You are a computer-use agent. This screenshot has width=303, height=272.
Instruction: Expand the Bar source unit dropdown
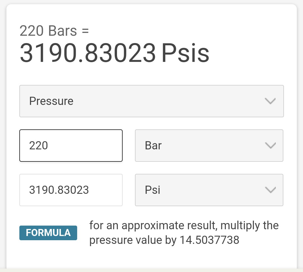coord(209,145)
